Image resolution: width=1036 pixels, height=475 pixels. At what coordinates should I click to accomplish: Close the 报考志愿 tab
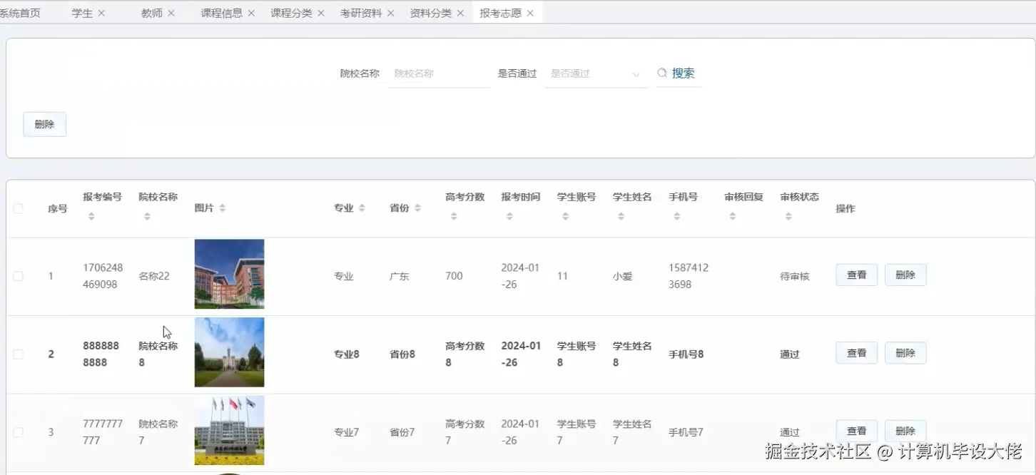coord(530,13)
